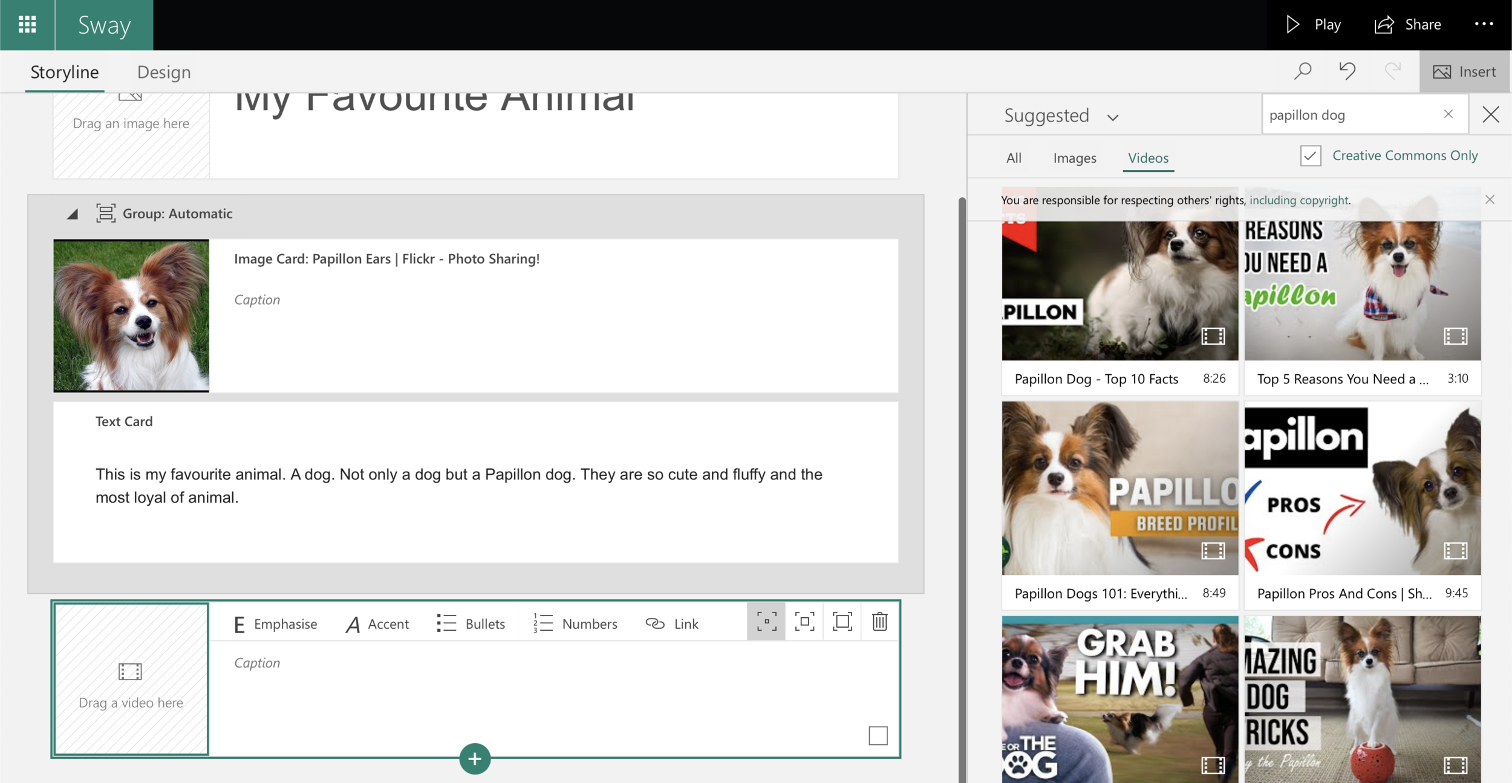Open the including copyright link
The width and height of the screenshot is (1512, 783).
pyautogui.click(x=1299, y=200)
